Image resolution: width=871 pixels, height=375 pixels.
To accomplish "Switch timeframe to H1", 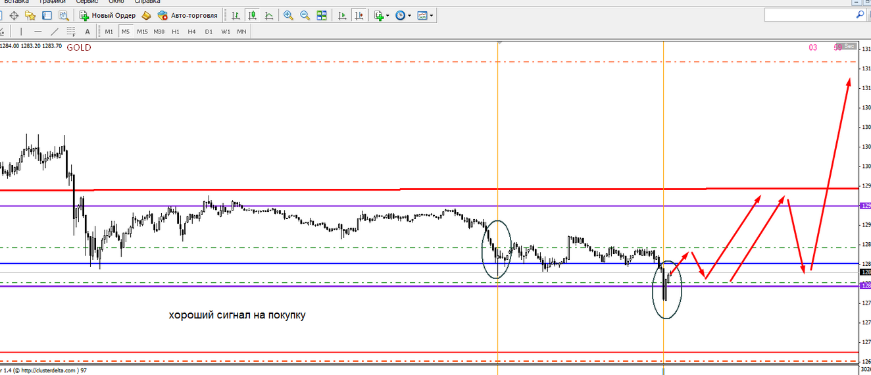I will [x=175, y=31].
